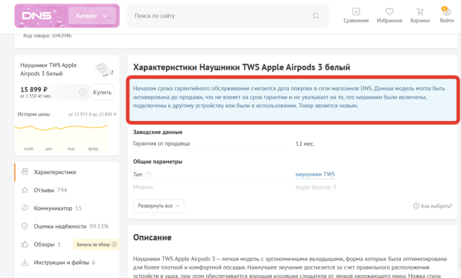Click the magnifier search icon
This screenshot has width=461, height=278.
(x=316, y=16)
